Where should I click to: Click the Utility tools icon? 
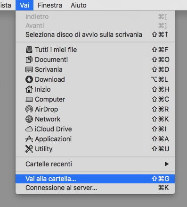click(29, 149)
